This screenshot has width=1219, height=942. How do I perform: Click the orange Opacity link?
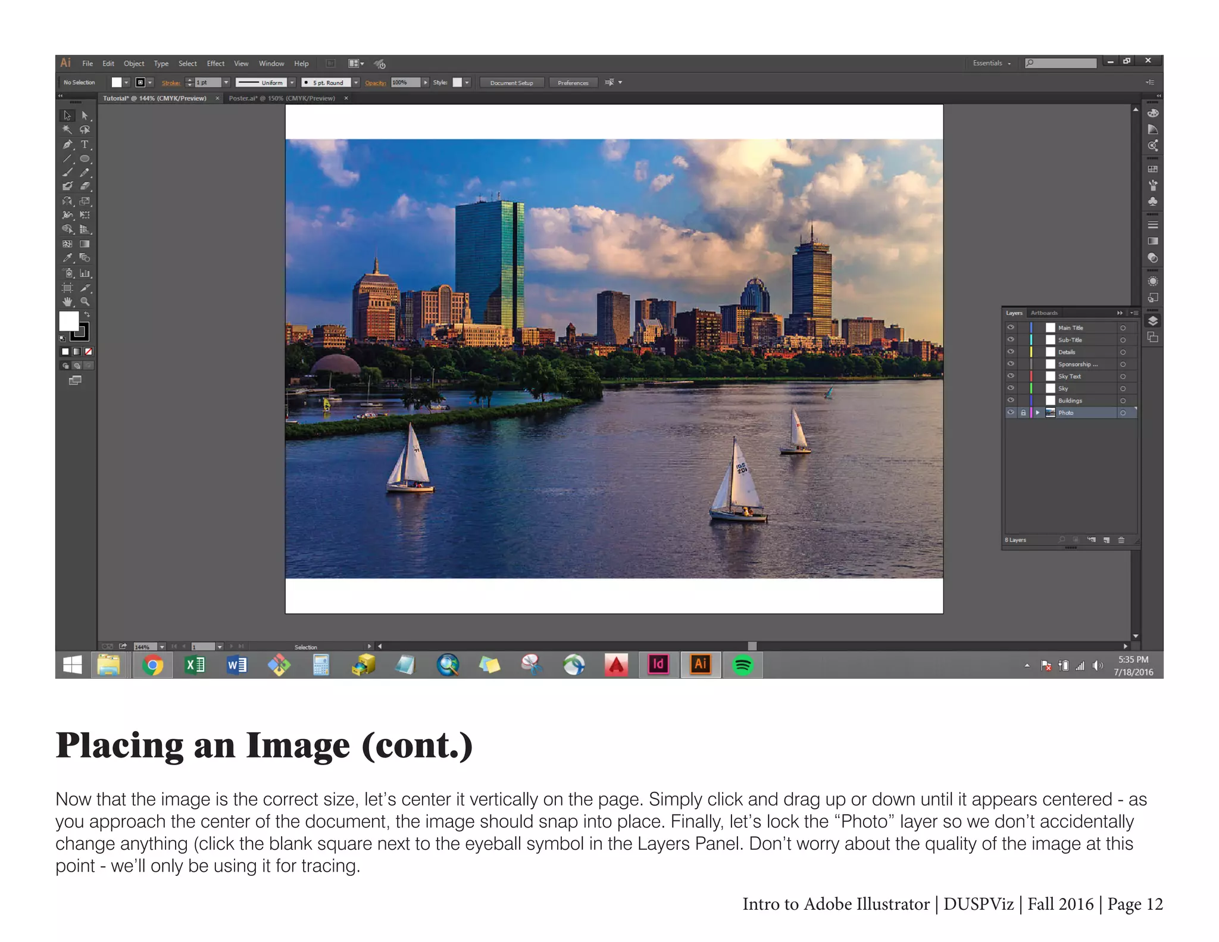375,83
